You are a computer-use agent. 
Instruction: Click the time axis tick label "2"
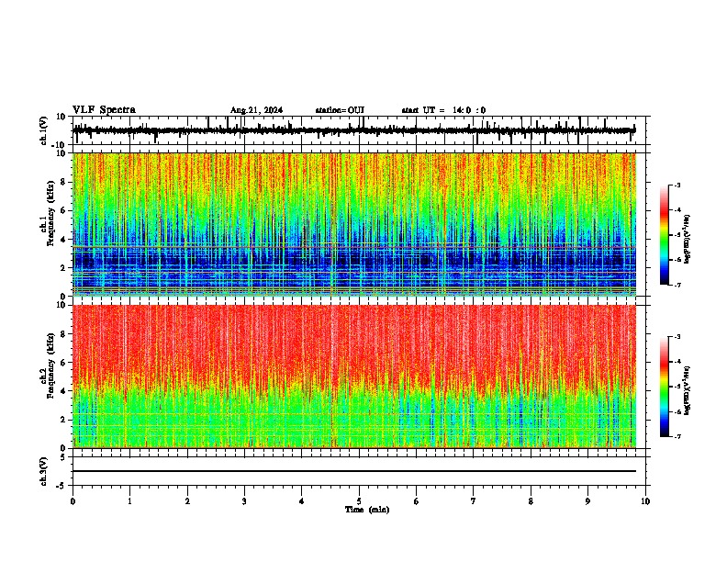[187, 501]
